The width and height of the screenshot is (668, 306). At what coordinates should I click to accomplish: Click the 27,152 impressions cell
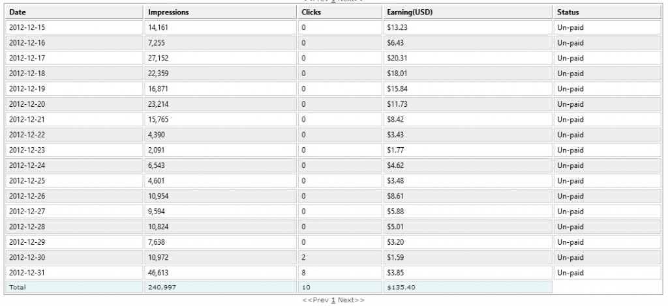pyautogui.click(x=220, y=58)
